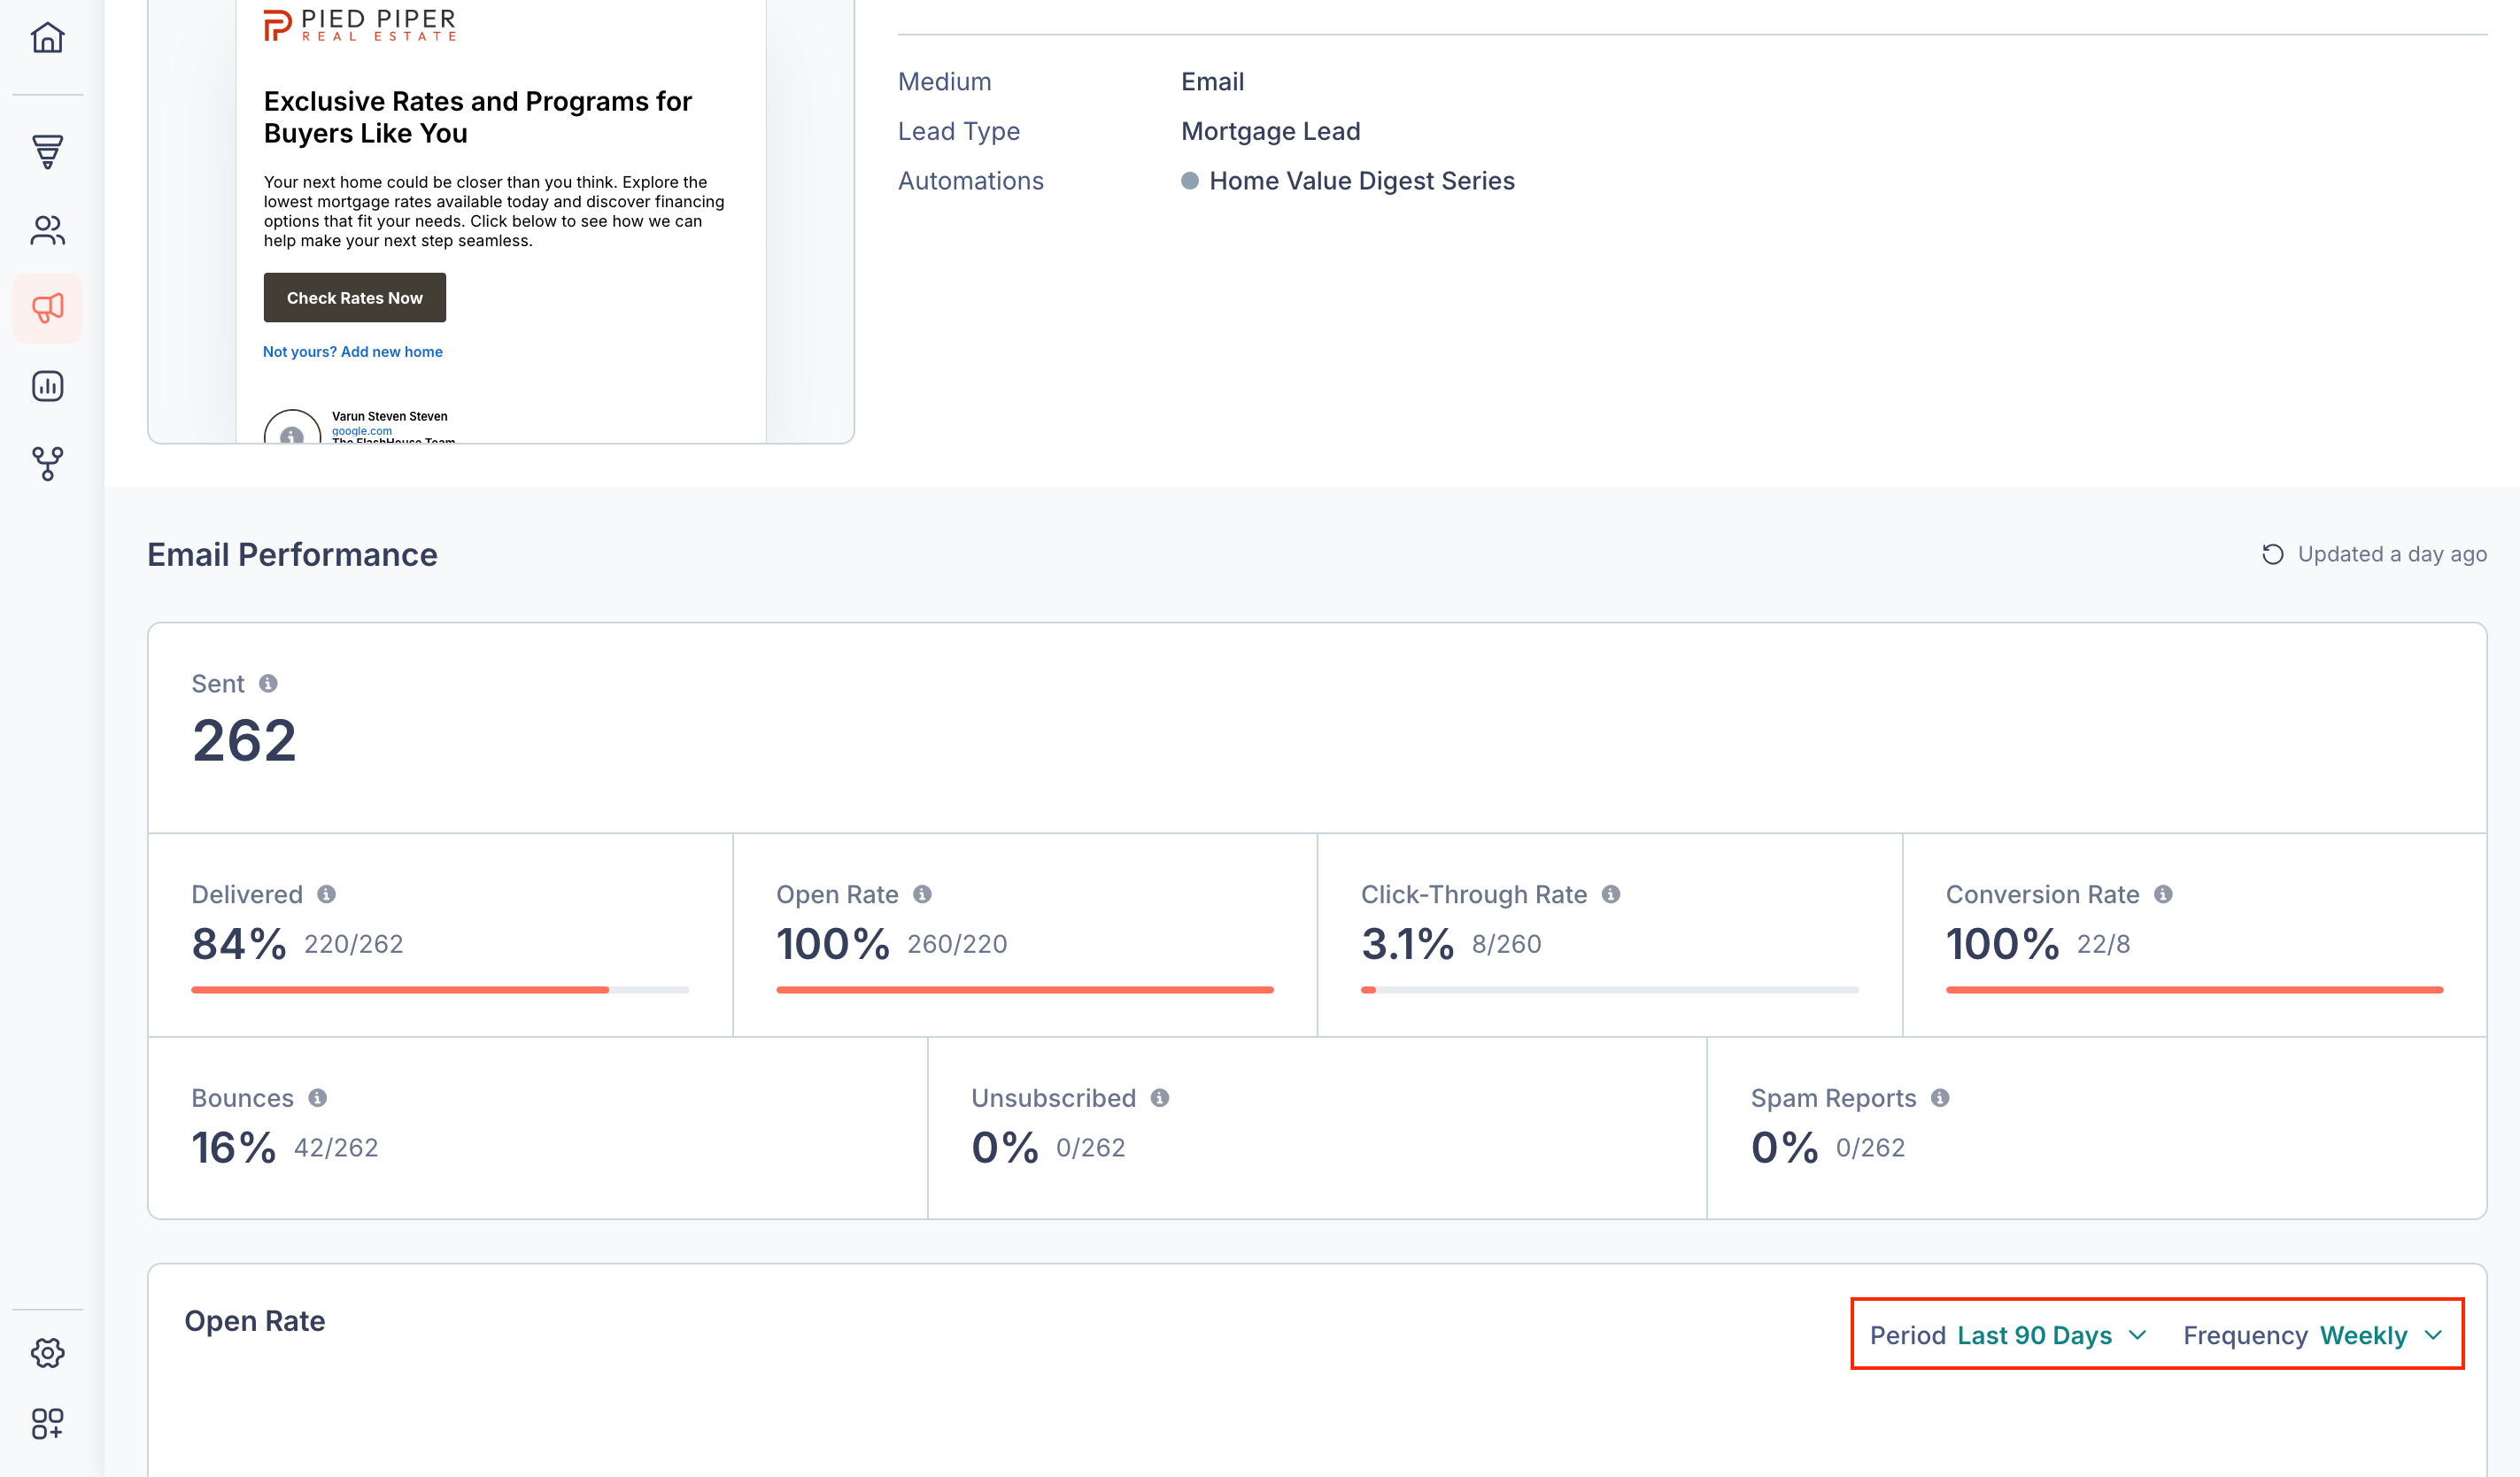Click the Open Rate chart title
Viewport: 2520px width, 1477px height.
[x=255, y=1321]
